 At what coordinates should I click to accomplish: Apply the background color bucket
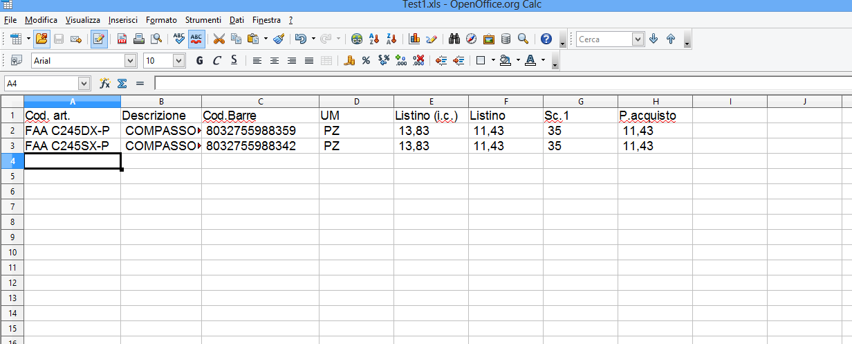pos(506,61)
